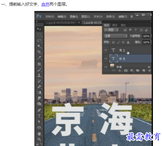Close the 1.jpg document tab
This screenshot has height=146, width=163.
pos(79,22)
